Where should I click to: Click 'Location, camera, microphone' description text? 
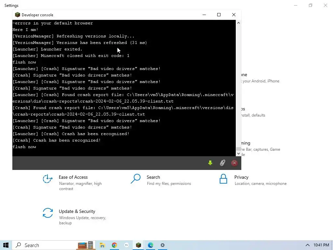[x=260, y=184]
